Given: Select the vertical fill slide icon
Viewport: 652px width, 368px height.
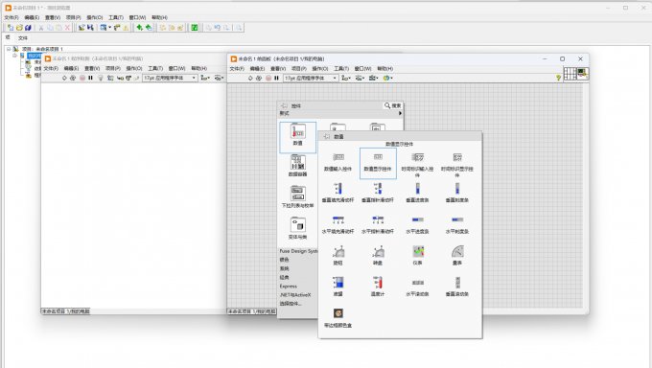Looking at the screenshot, I should [x=338, y=189].
